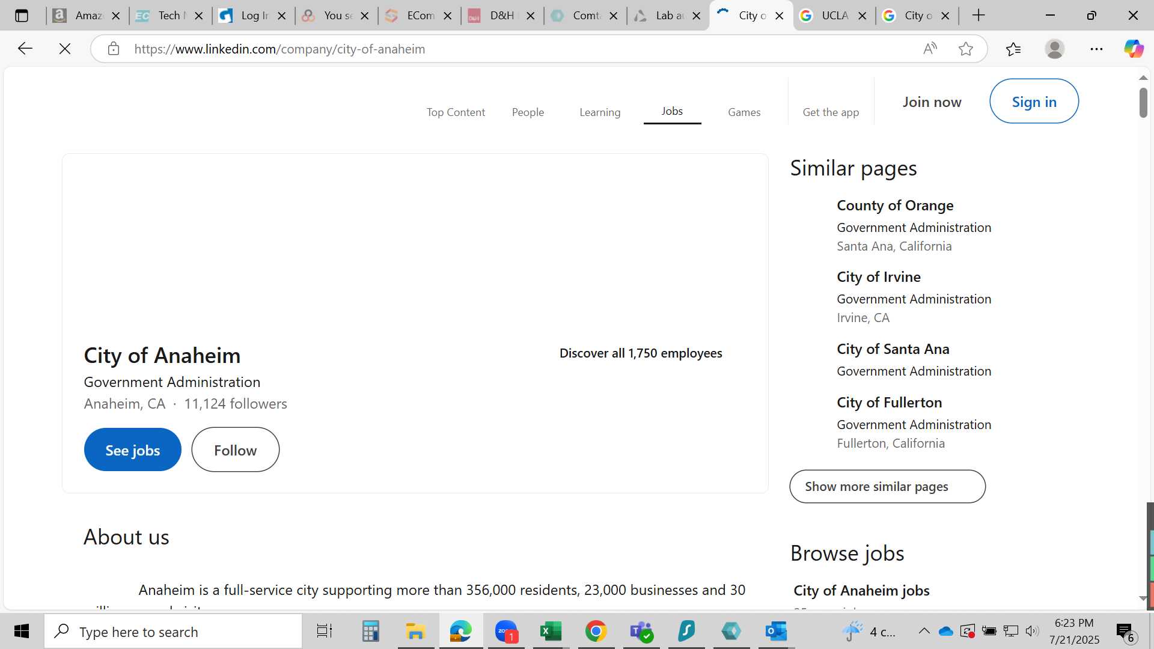
Task: Close the ECom tab
Action: click(448, 16)
